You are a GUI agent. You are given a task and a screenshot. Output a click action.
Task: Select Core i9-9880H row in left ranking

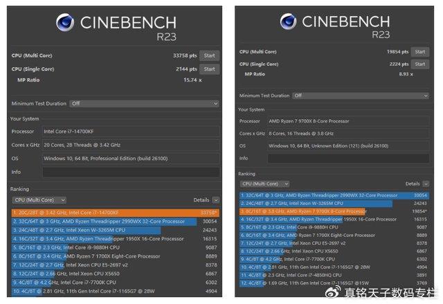[116, 248]
